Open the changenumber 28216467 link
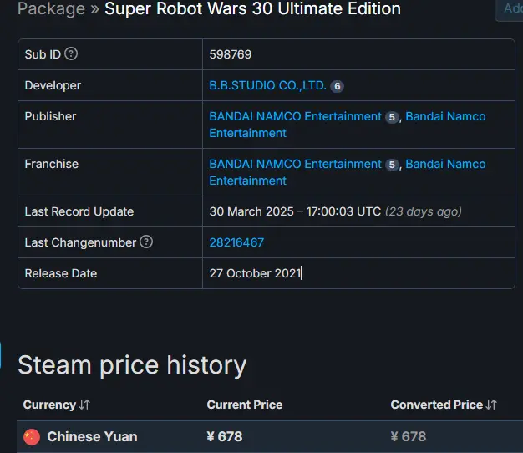Screen dimensions: 523x453 236,242
